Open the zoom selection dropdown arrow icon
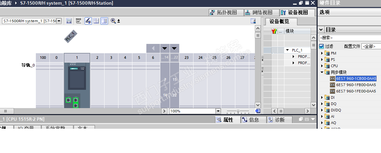Viewport: 381px width, 153px height. 118,21
